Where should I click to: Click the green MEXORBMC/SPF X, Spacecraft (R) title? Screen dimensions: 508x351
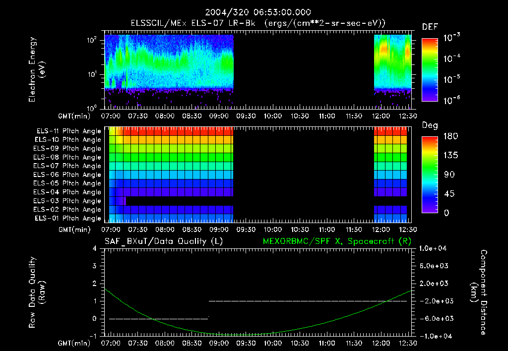click(337, 241)
